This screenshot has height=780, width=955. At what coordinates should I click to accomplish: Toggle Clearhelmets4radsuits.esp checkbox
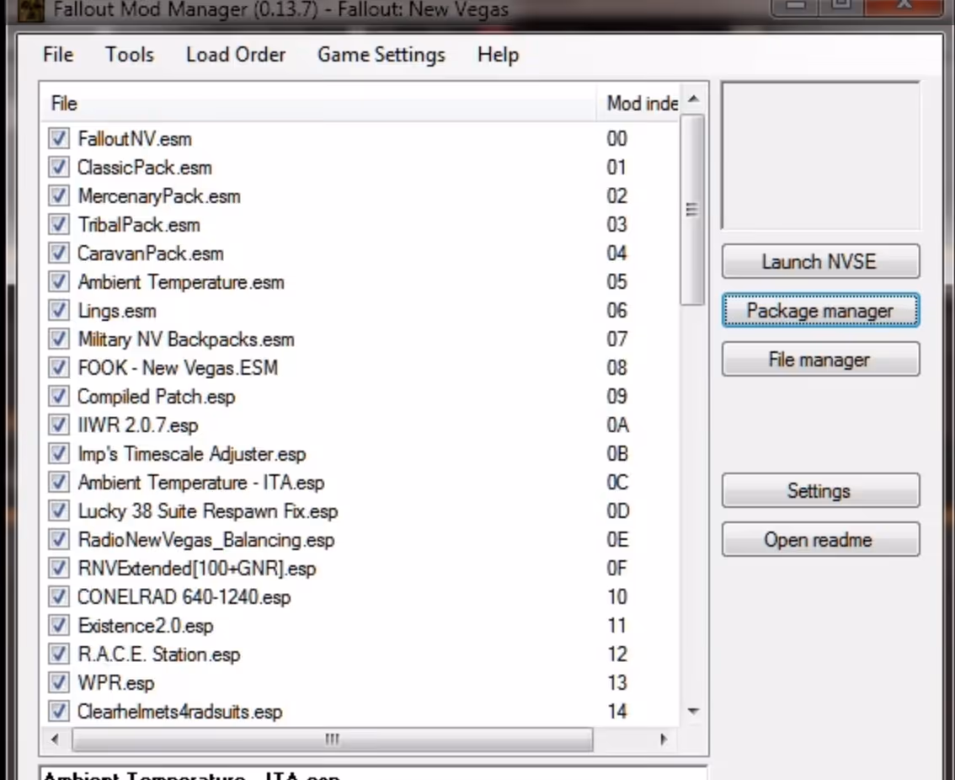[58, 711]
